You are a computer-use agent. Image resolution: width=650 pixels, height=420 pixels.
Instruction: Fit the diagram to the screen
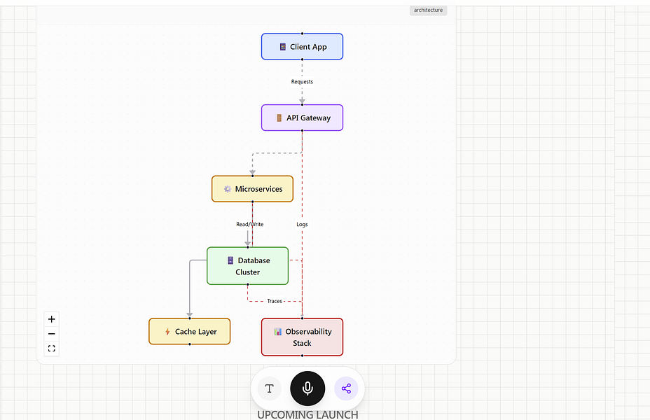coord(51,349)
